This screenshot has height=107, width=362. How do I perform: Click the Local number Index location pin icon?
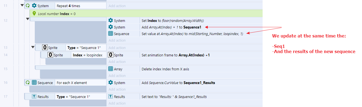click(34, 13)
